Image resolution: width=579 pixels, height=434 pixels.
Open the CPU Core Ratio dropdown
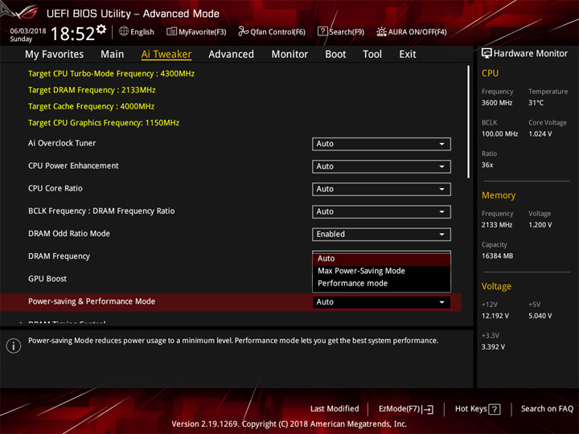click(x=381, y=189)
